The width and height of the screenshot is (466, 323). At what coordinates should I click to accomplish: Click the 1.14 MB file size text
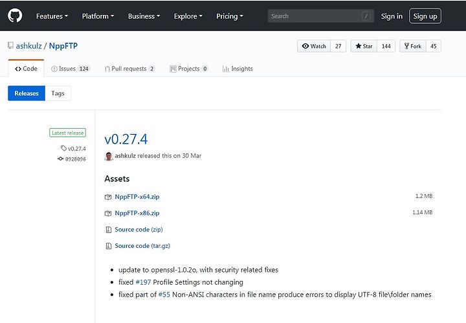click(x=422, y=212)
